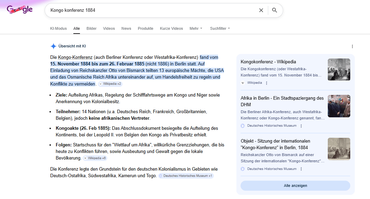Open options for Afrika in Berlin source
Screen dimensions: 370x199
(301, 126)
